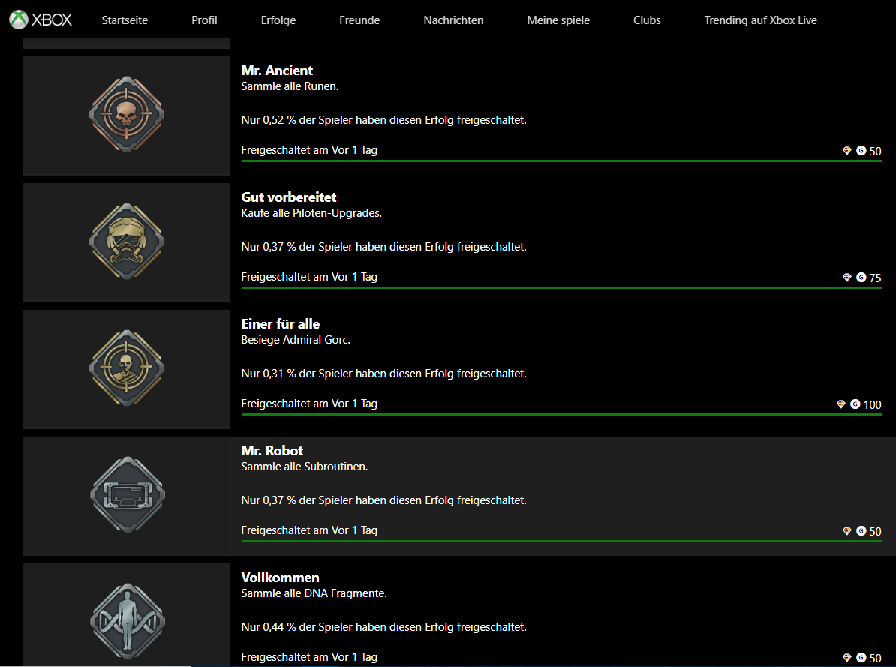Click the diamond rare icon for Mr. Robot
896x667 pixels.
[x=847, y=531]
